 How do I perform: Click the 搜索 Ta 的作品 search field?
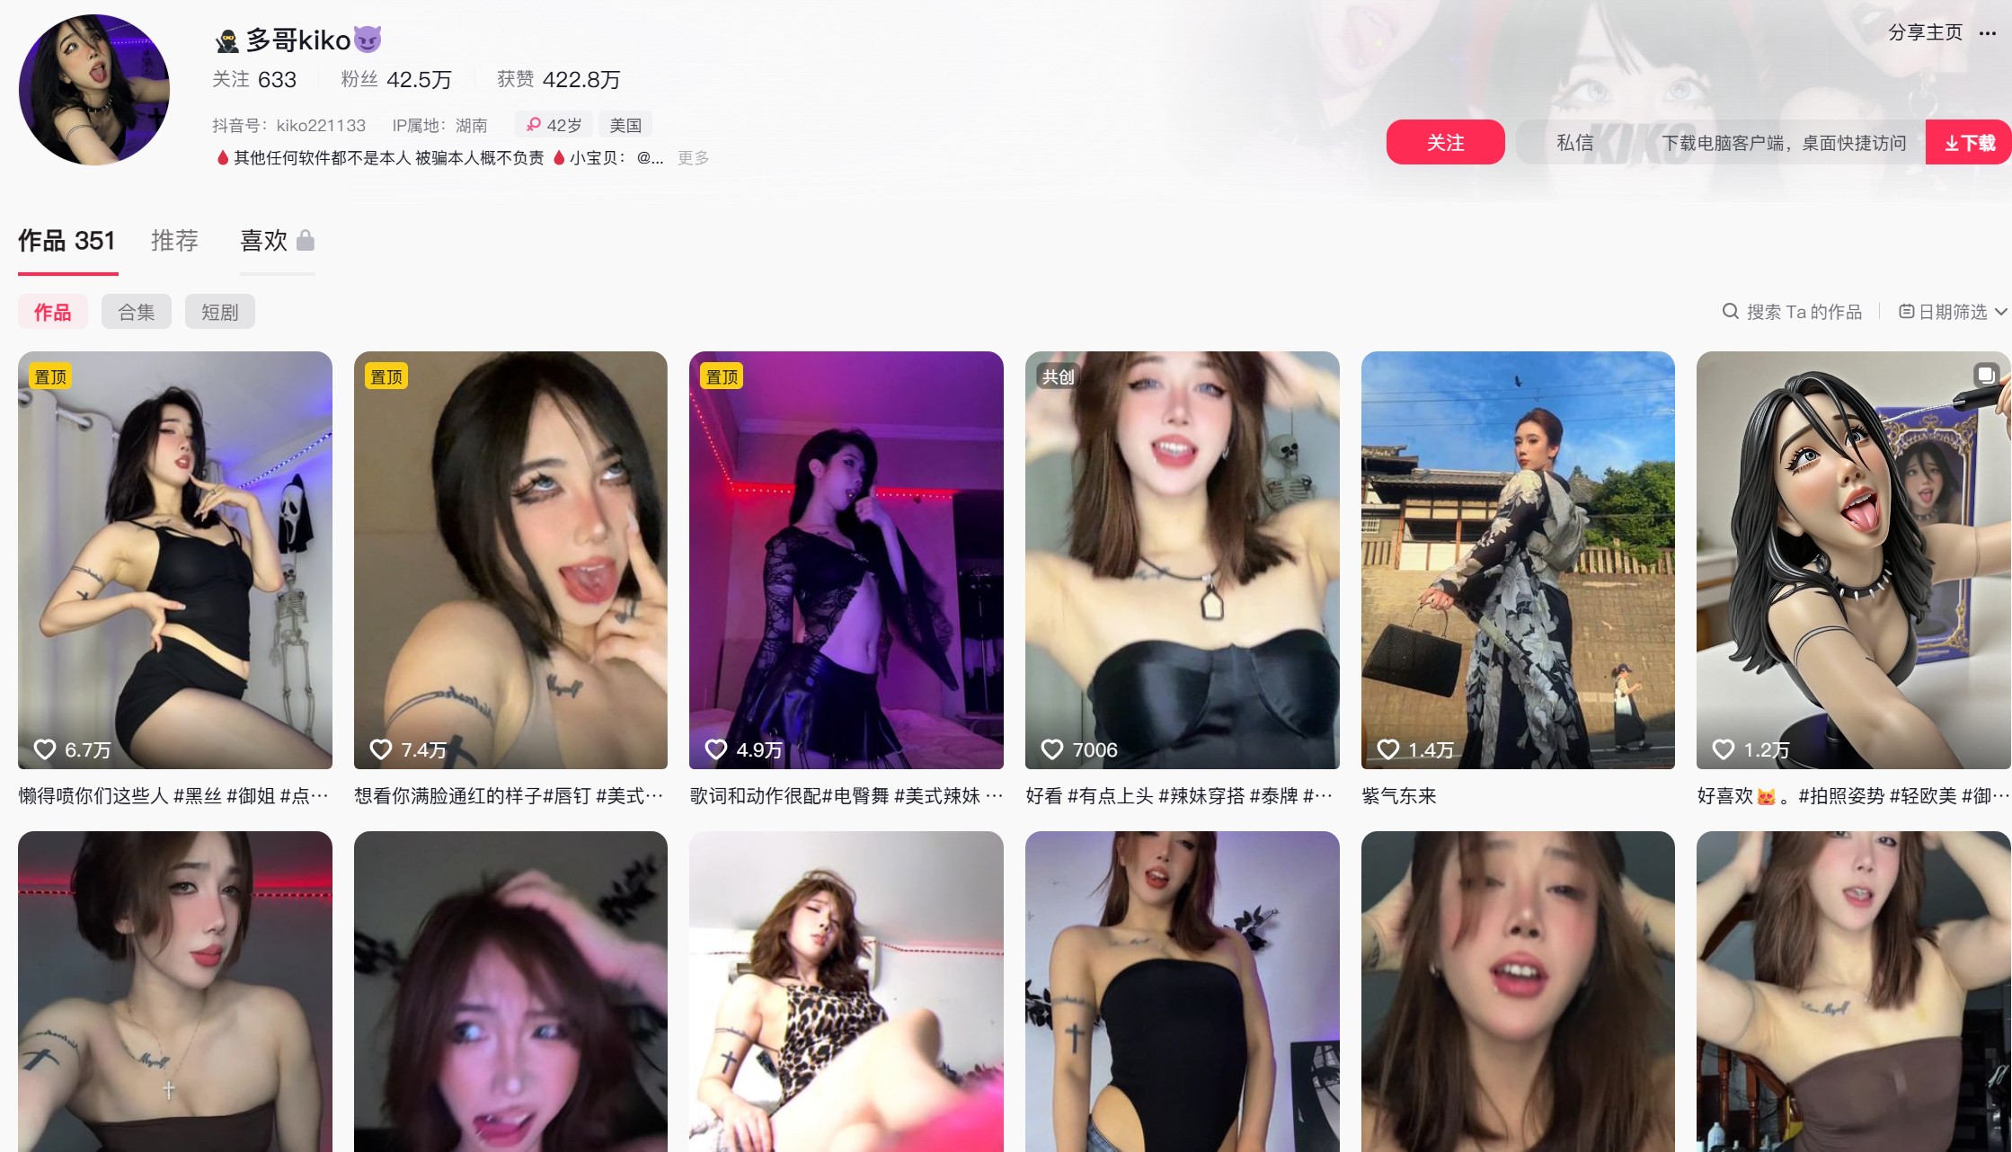point(1803,312)
